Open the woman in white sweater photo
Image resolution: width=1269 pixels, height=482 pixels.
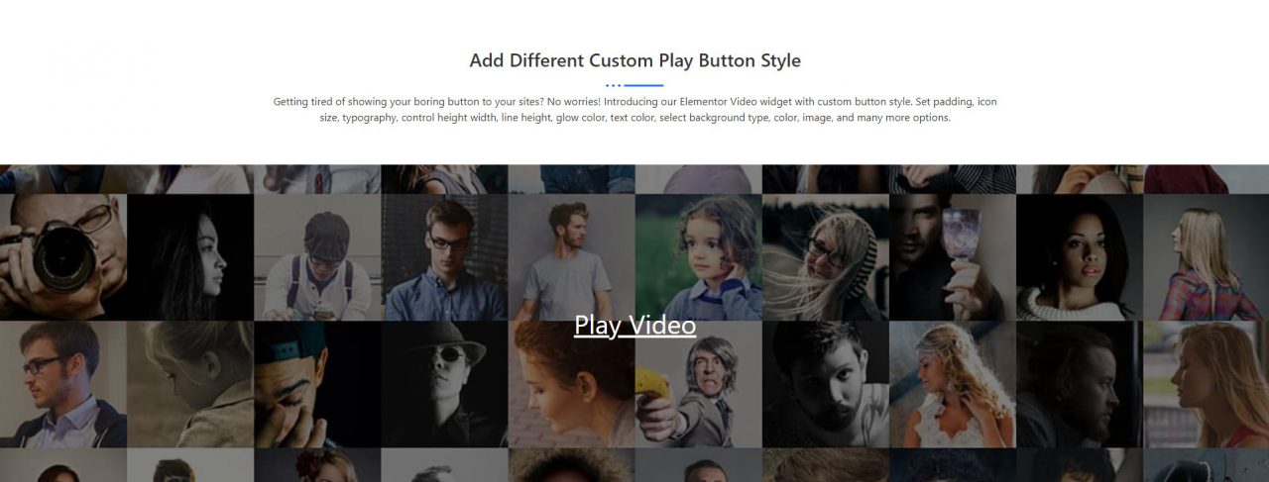(1079, 255)
